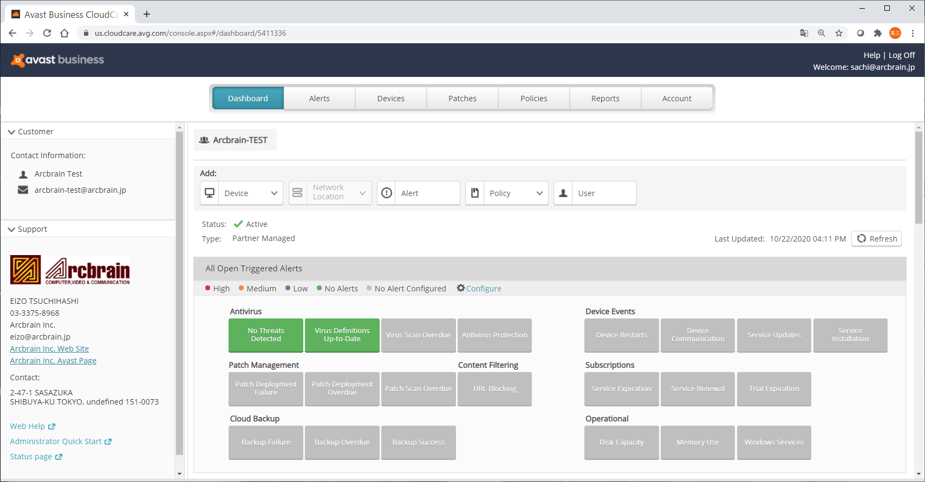This screenshot has width=925, height=482.
Task: Open the Devices tab
Action: point(391,99)
